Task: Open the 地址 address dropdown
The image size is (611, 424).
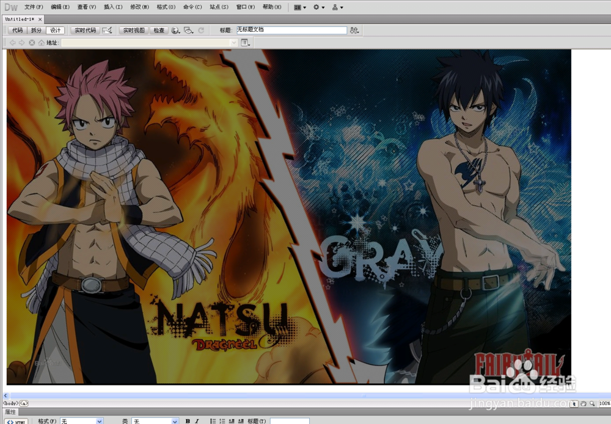Action: tap(234, 43)
